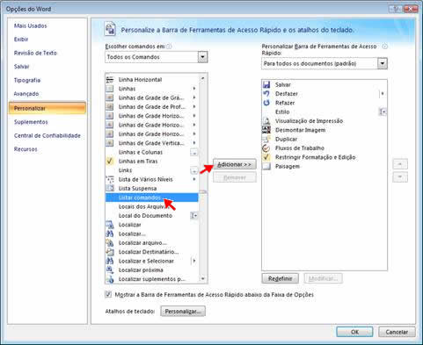The image size is (423, 345).
Task: Click the Desmontar Imagem icon
Action: pos(266,130)
